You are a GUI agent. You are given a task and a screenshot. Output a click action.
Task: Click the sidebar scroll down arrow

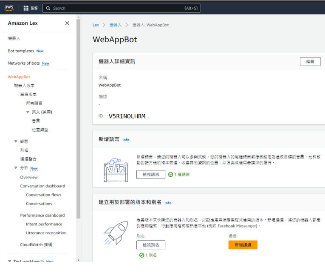[x=78, y=260]
